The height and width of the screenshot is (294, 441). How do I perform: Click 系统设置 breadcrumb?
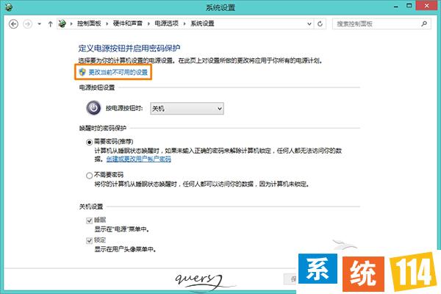point(203,24)
